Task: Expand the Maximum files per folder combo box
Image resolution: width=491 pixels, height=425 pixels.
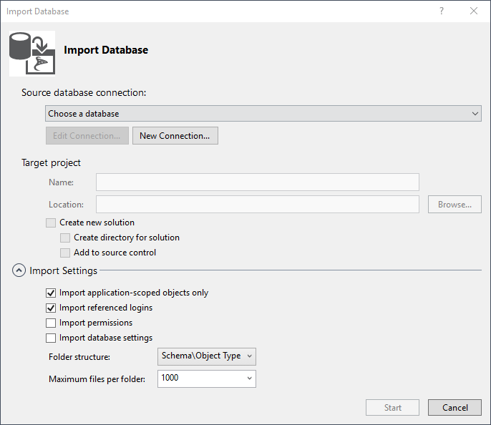Action: click(249, 378)
